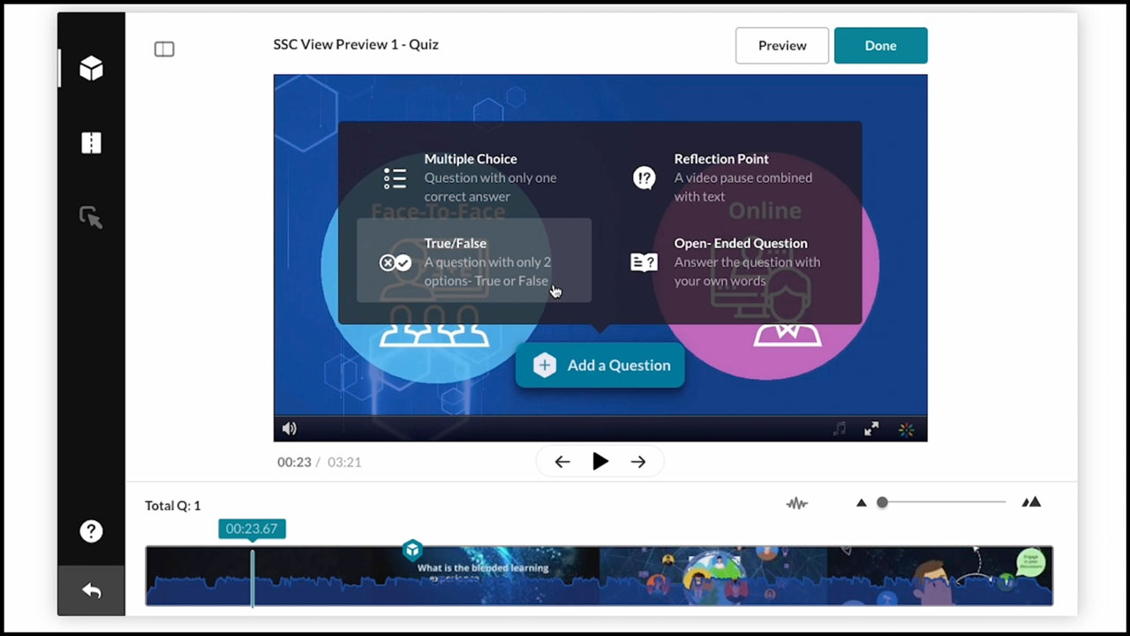Viewport: 1130px width, 636px height.
Task: Mute the video with the speaker icon
Action: pyautogui.click(x=289, y=428)
